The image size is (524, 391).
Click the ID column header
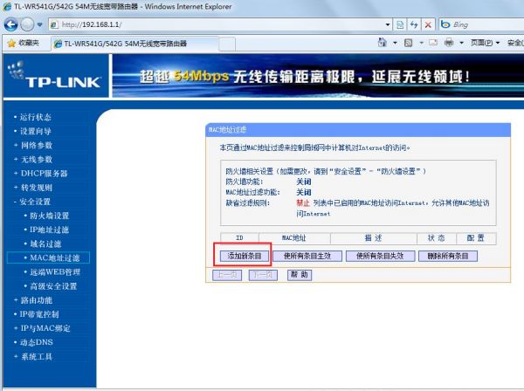click(239, 237)
